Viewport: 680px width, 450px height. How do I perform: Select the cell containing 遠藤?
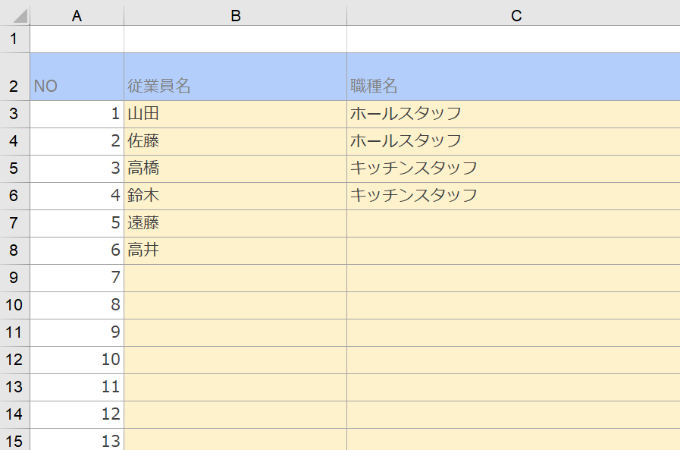click(236, 223)
